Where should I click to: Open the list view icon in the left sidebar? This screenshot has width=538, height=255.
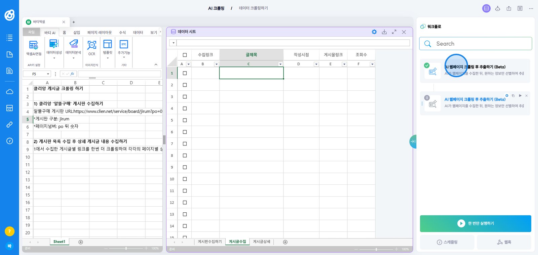[x=9, y=38]
